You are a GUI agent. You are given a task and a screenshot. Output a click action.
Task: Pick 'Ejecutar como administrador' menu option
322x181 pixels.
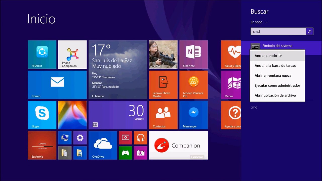277,85
